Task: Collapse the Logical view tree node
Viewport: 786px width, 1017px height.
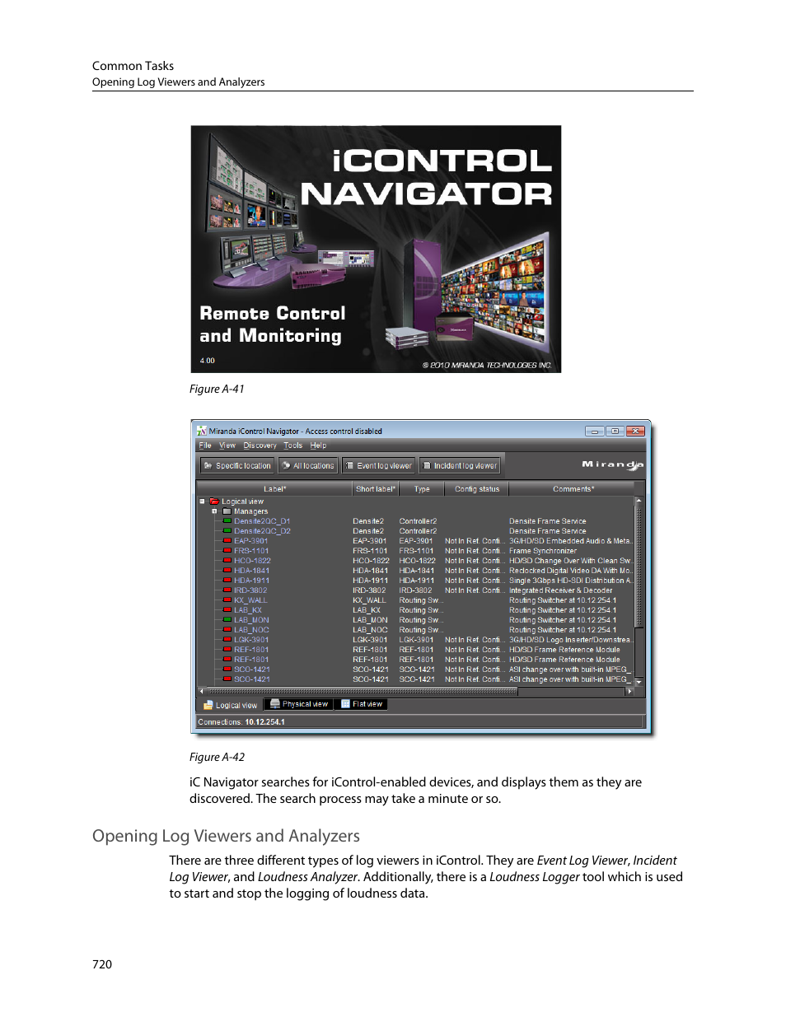Action: pyautogui.click(x=202, y=502)
